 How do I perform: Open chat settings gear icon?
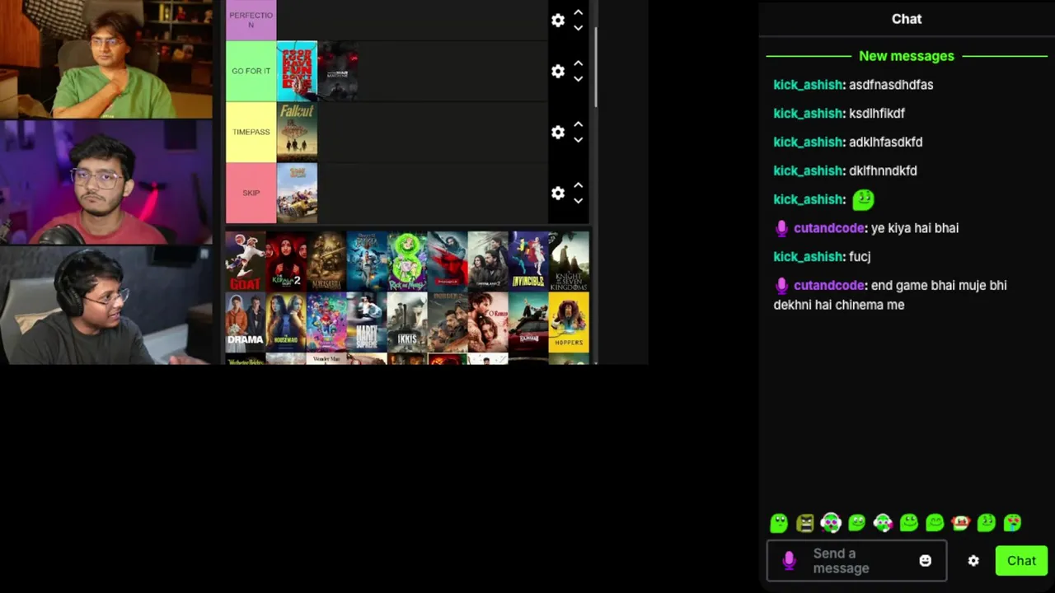click(973, 561)
